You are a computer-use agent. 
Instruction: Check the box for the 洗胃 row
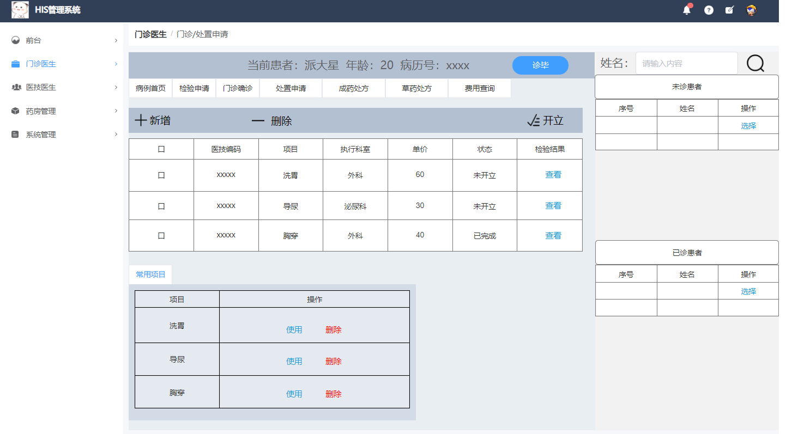[161, 175]
